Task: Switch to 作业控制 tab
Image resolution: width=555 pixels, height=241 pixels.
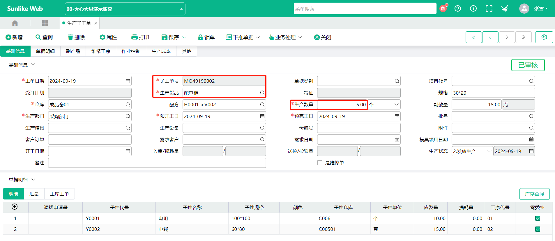Action: point(131,51)
